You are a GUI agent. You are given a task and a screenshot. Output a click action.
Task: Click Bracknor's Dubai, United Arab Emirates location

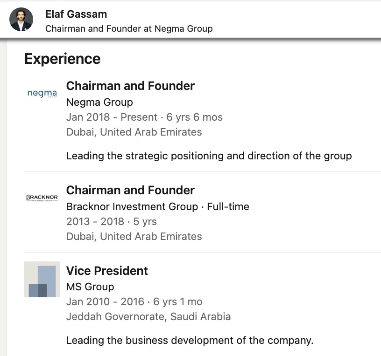coord(134,236)
